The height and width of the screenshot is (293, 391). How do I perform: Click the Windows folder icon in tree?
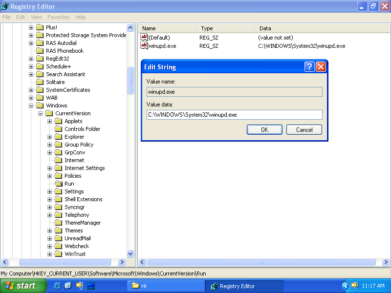pyautogui.click(x=40, y=105)
